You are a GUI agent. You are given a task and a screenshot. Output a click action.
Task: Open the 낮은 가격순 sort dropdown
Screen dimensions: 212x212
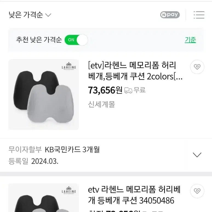click(30, 15)
